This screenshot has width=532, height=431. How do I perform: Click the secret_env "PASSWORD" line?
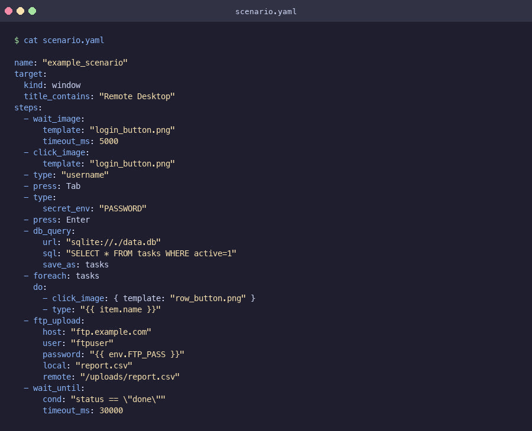click(95, 208)
